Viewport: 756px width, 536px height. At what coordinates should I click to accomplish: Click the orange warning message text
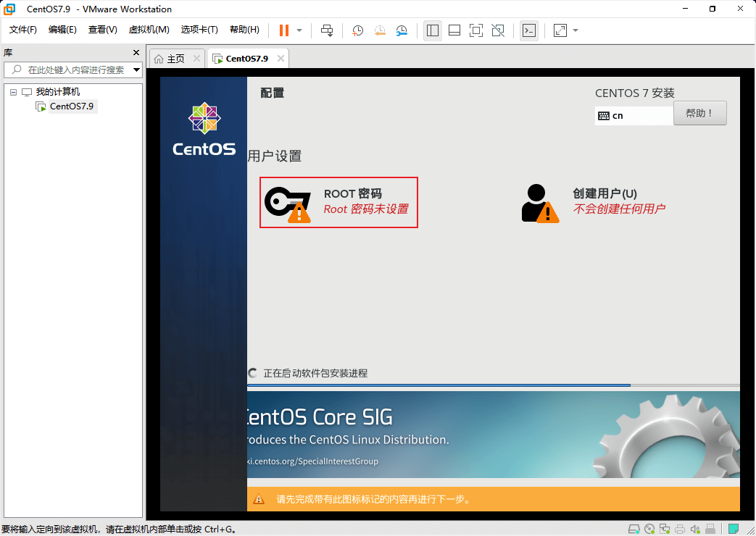pos(373,499)
